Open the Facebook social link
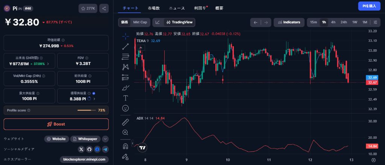The height and width of the screenshot is (165, 385). (97, 149)
